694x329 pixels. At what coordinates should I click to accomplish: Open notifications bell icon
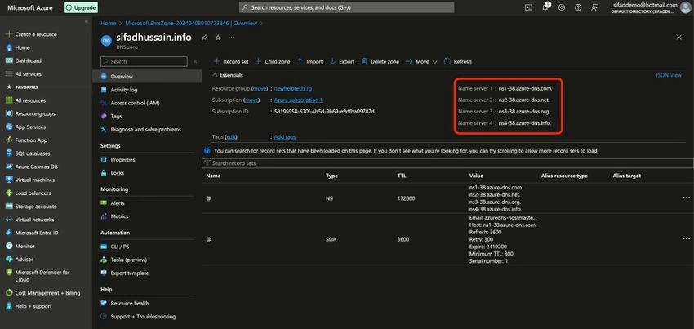[x=545, y=7]
